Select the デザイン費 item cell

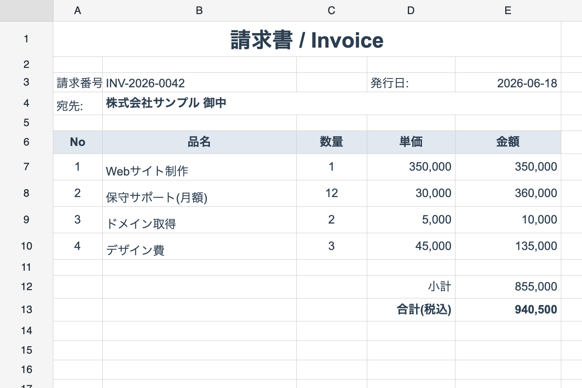pyautogui.click(x=199, y=246)
